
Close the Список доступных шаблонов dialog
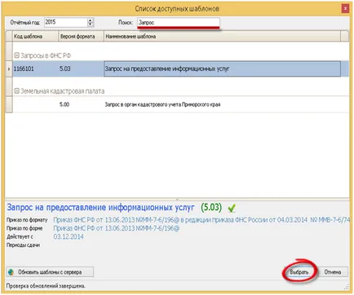pos(345,9)
